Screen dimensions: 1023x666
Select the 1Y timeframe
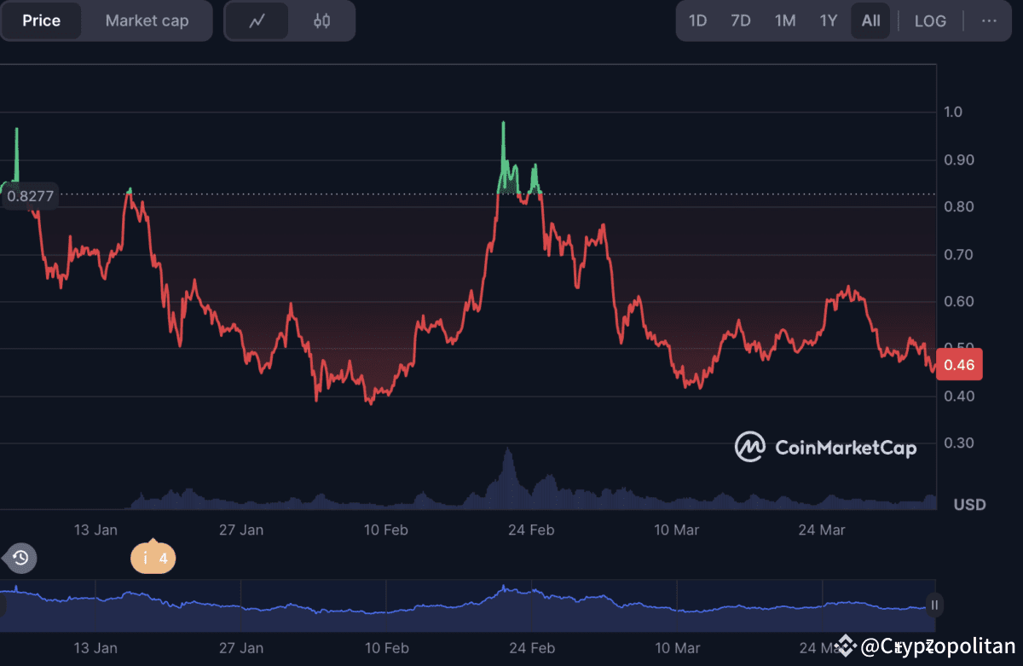829,20
